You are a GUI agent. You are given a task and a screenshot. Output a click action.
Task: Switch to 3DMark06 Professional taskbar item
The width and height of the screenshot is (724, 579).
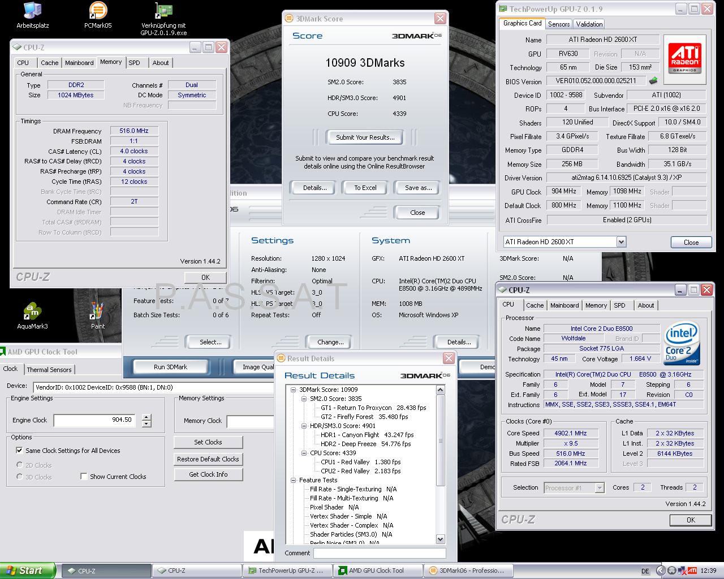pyautogui.click(x=468, y=571)
